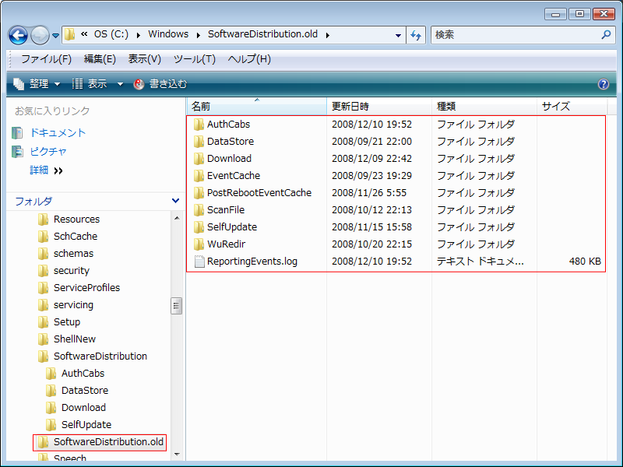Viewport: 623px width, 467px height.
Task: Select Resources in the folder tree
Action: (76, 219)
